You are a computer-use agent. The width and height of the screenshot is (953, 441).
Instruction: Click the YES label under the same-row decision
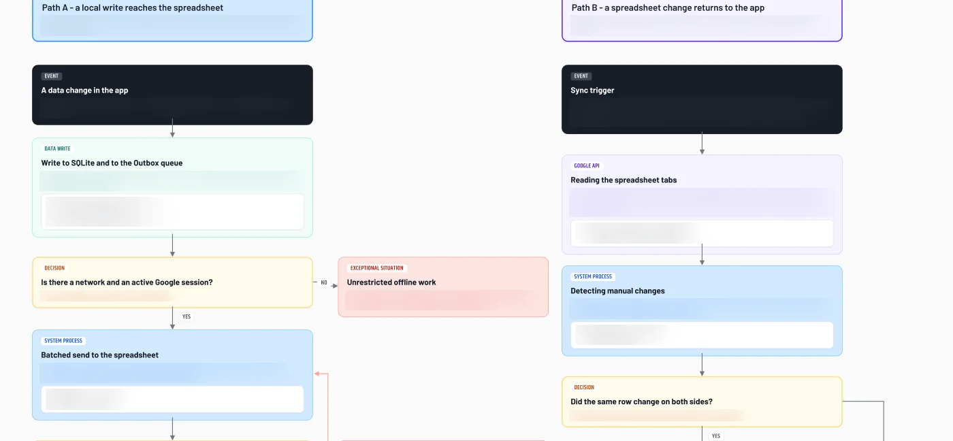click(716, 436)
